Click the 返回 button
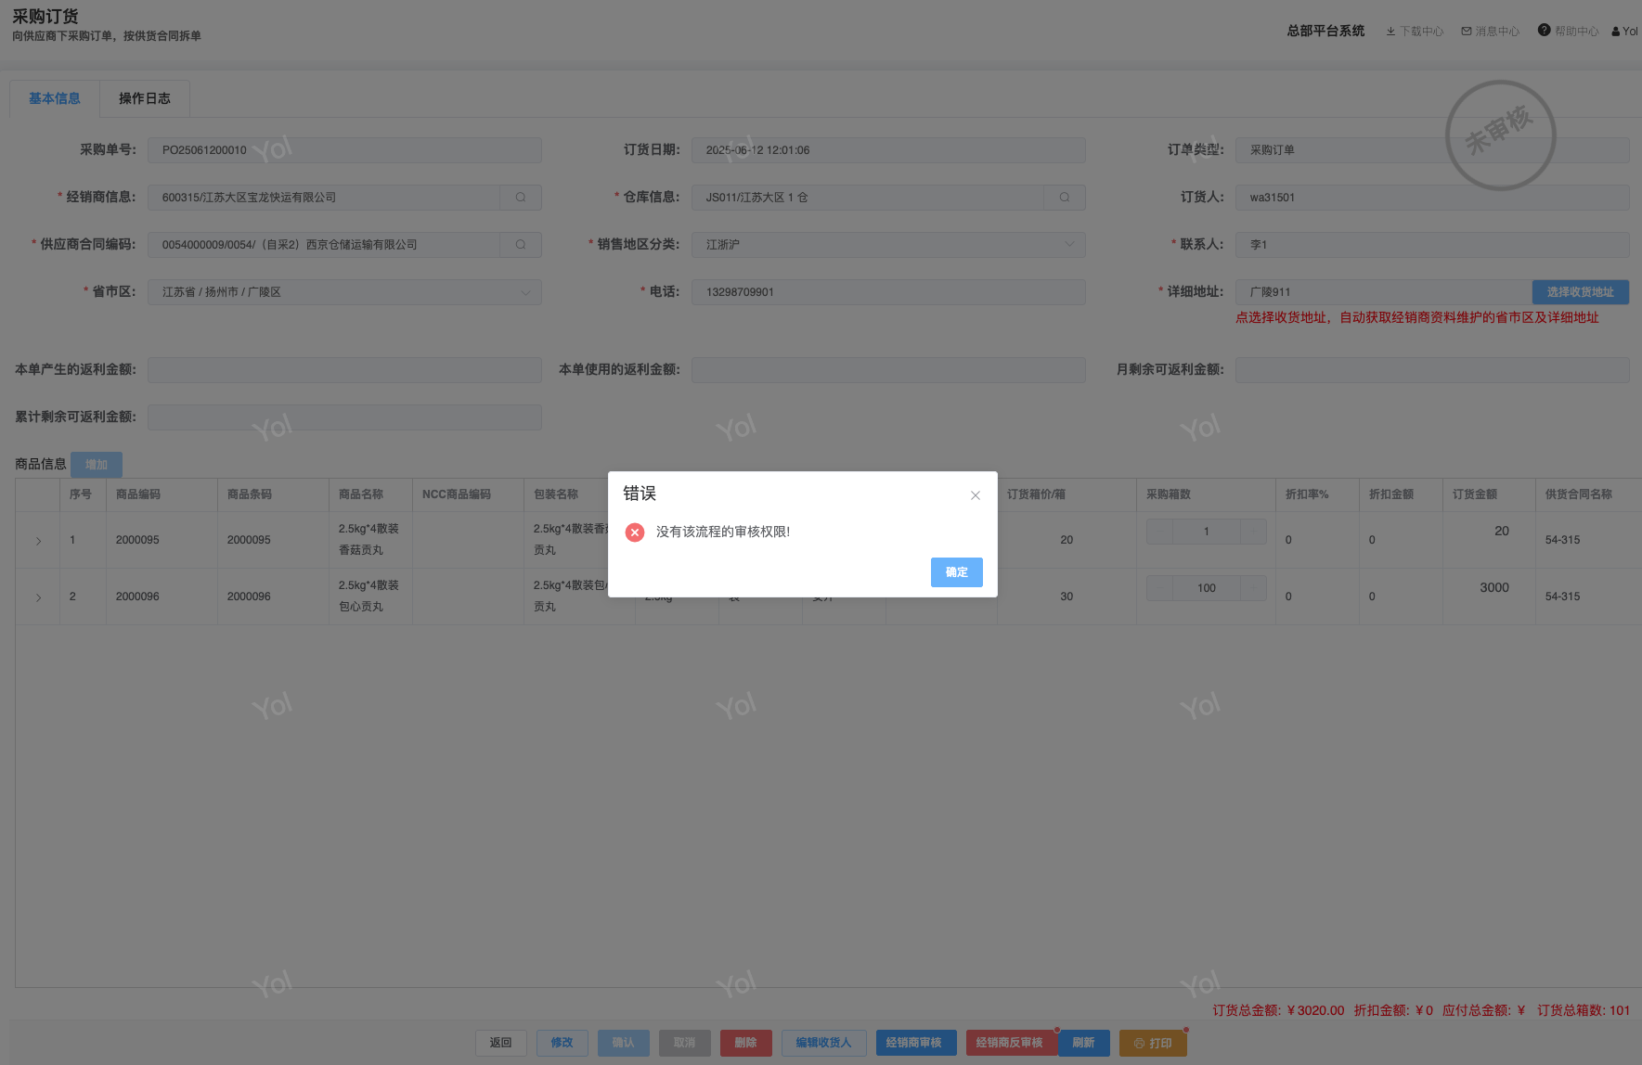This screenshot has height=1065, width=1642. 501,1043
